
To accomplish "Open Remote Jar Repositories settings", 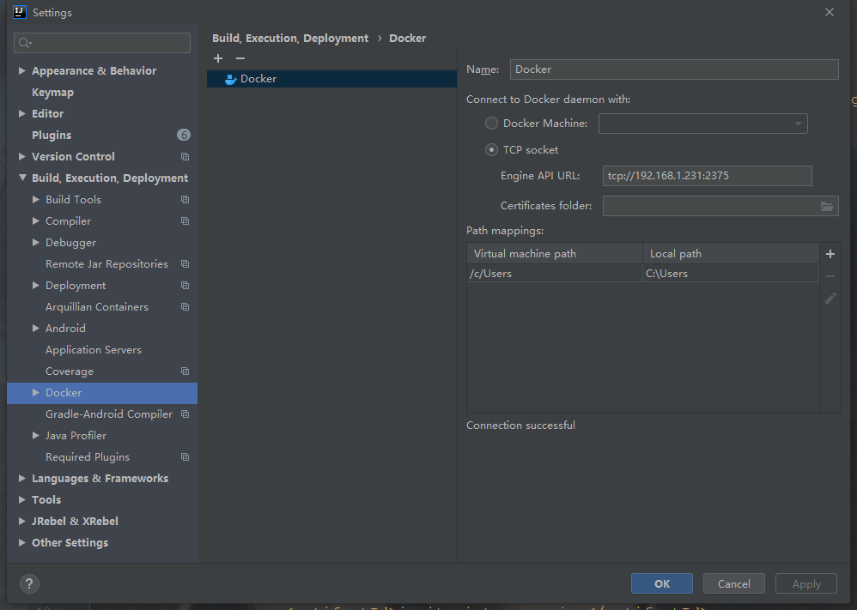I will (106, 263).
